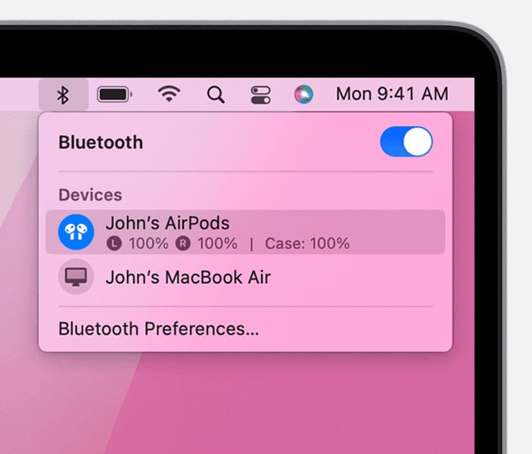Select John's AirPods device row
Image resolution: width=532 pixels, height=454 pixels.
tap(245, 232)
